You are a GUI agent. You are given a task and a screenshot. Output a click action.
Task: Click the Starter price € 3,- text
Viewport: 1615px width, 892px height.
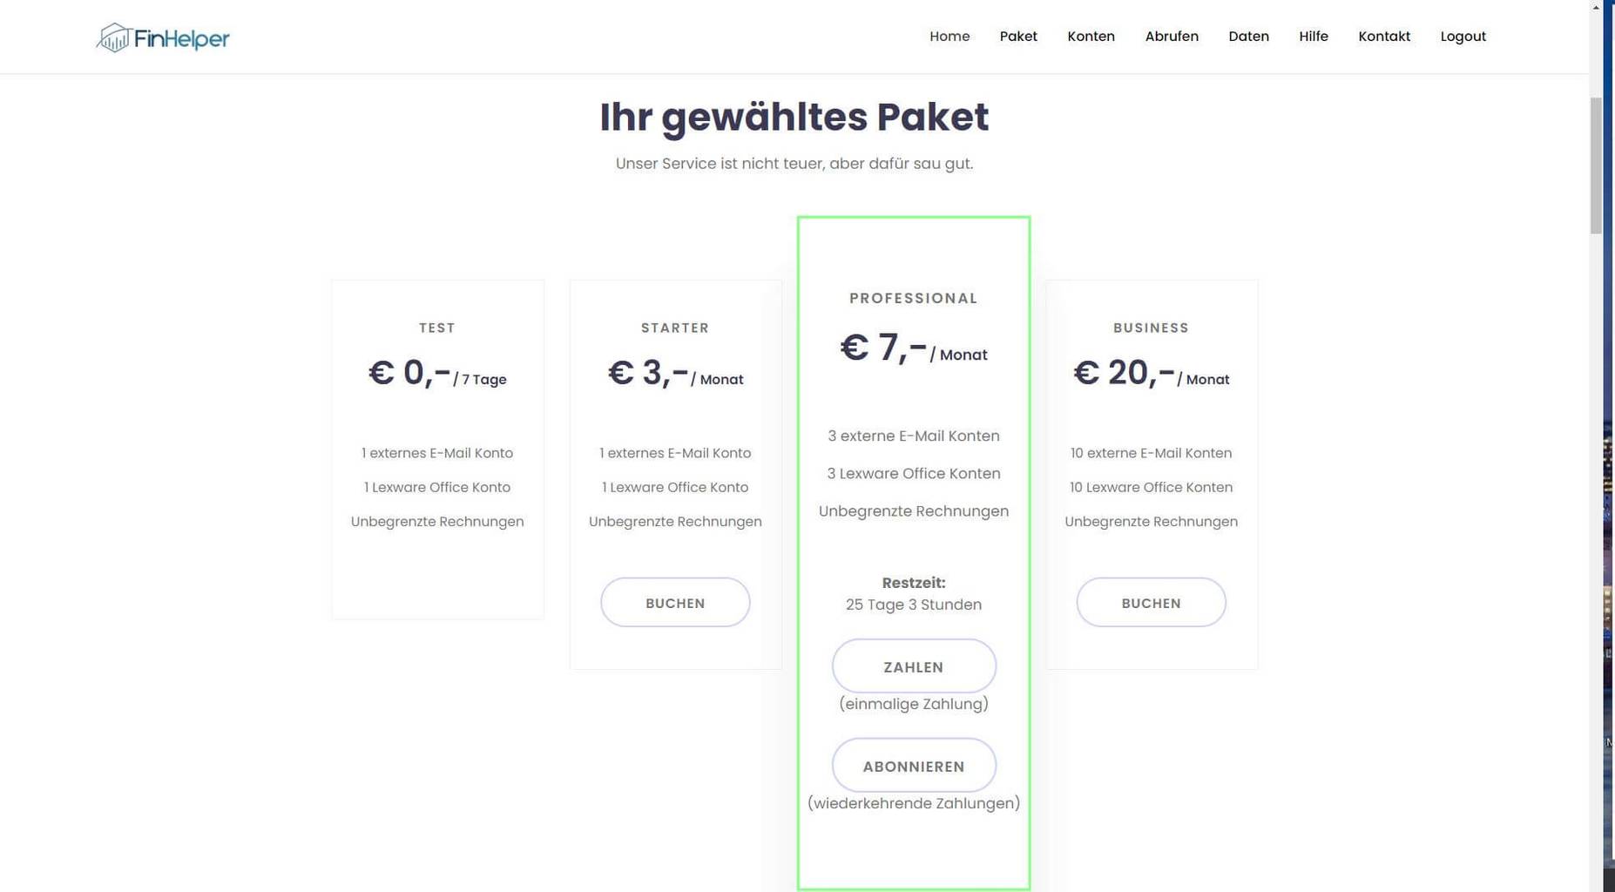pyautogui.click(x=648, y=374)
